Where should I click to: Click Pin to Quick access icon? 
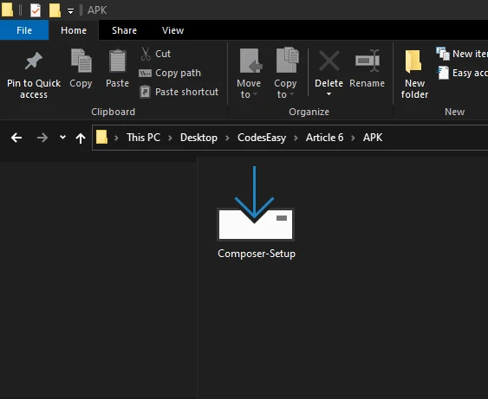click(34, 61)
